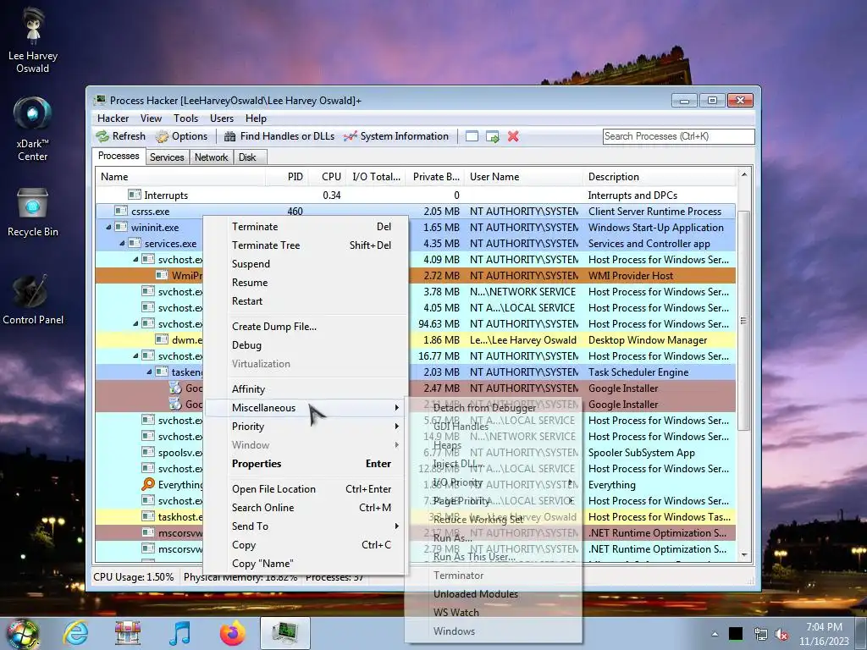This screenshot has width=867, height=650.
Task: Click the Refresh toolbar icon
Action: click(102, 136)
